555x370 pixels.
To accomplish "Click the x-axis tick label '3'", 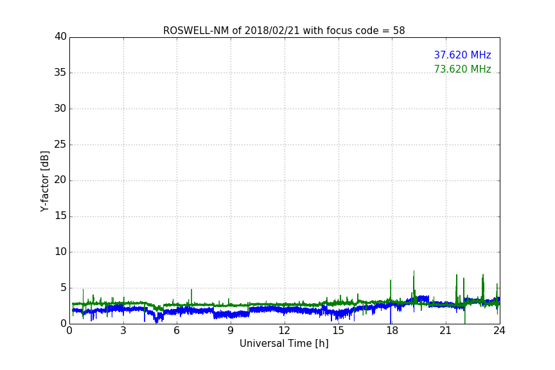I will pos(123,331).
